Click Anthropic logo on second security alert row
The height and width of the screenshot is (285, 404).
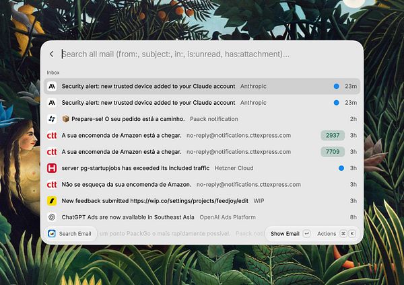52,103
